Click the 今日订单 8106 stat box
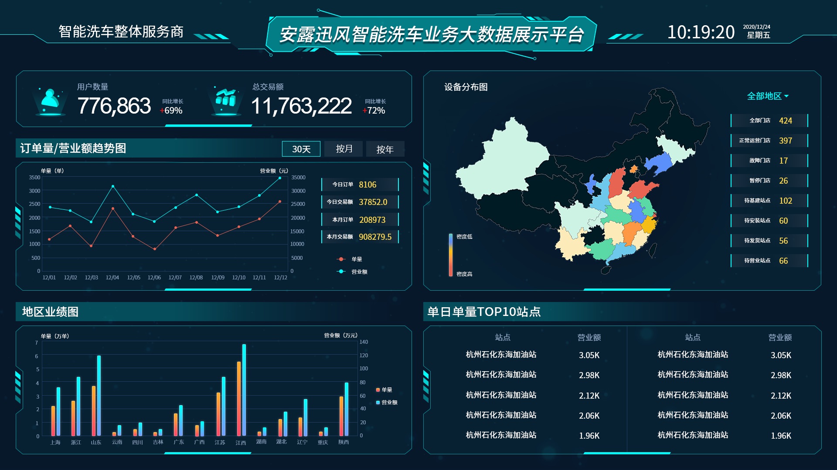837x470 pixels. click(x=359, y=185)
